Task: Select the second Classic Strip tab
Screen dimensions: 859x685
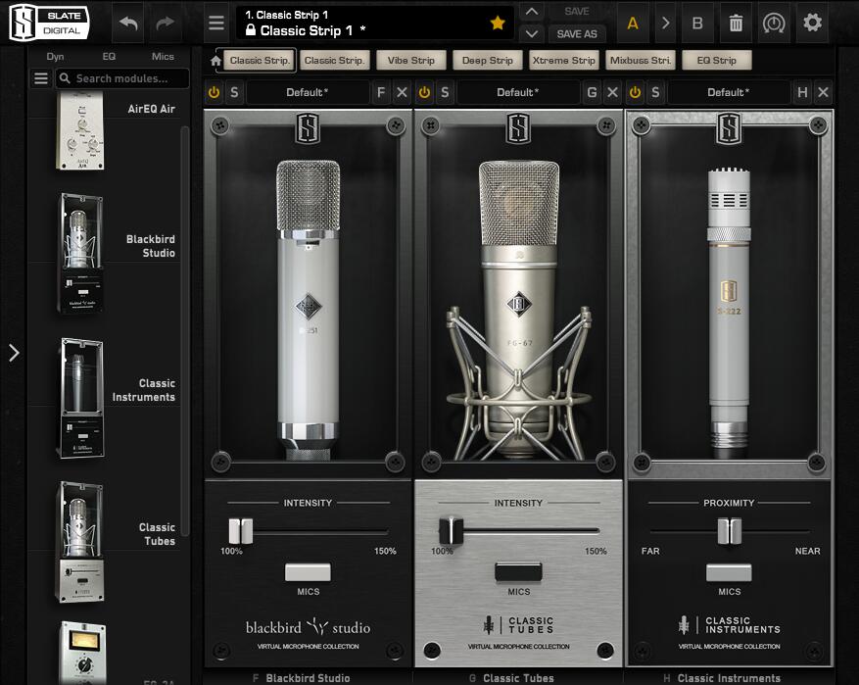Action: pos(334,61)
